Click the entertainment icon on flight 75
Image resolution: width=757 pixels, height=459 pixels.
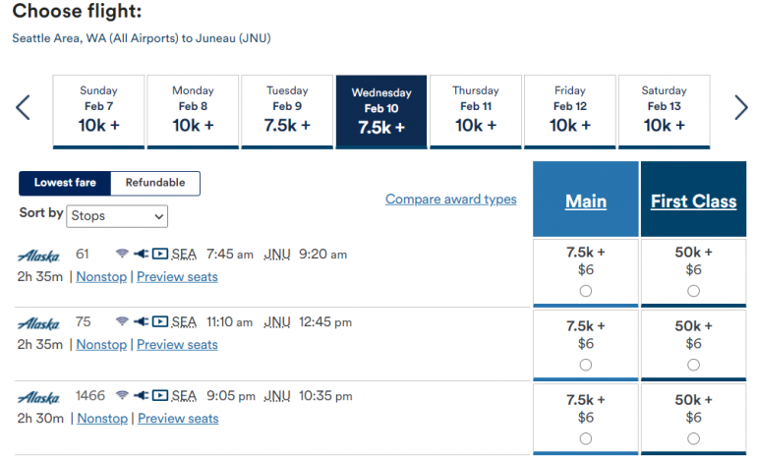click(x=159, y=322)
